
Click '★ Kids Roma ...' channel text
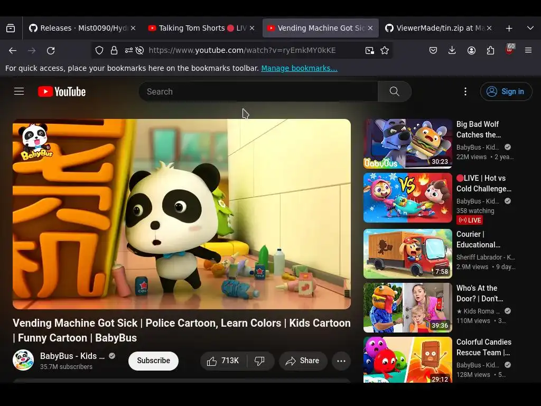click(478, 311)
